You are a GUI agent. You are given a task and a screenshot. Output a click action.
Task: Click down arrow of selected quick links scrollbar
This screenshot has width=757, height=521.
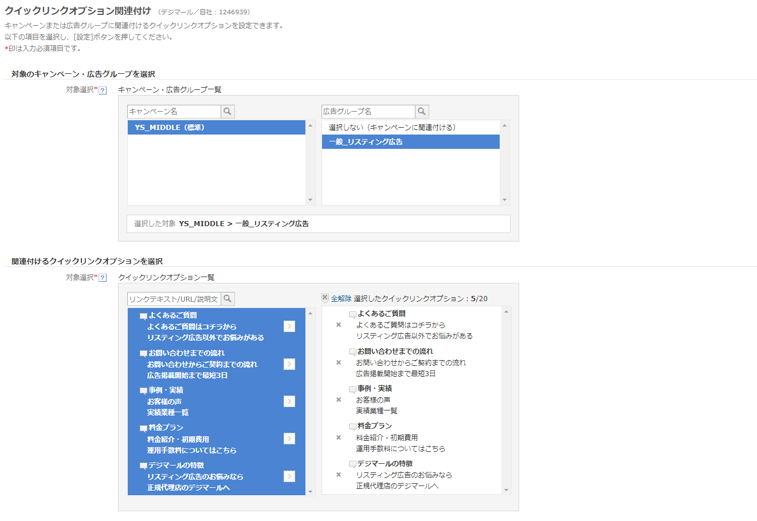point(506,490)
